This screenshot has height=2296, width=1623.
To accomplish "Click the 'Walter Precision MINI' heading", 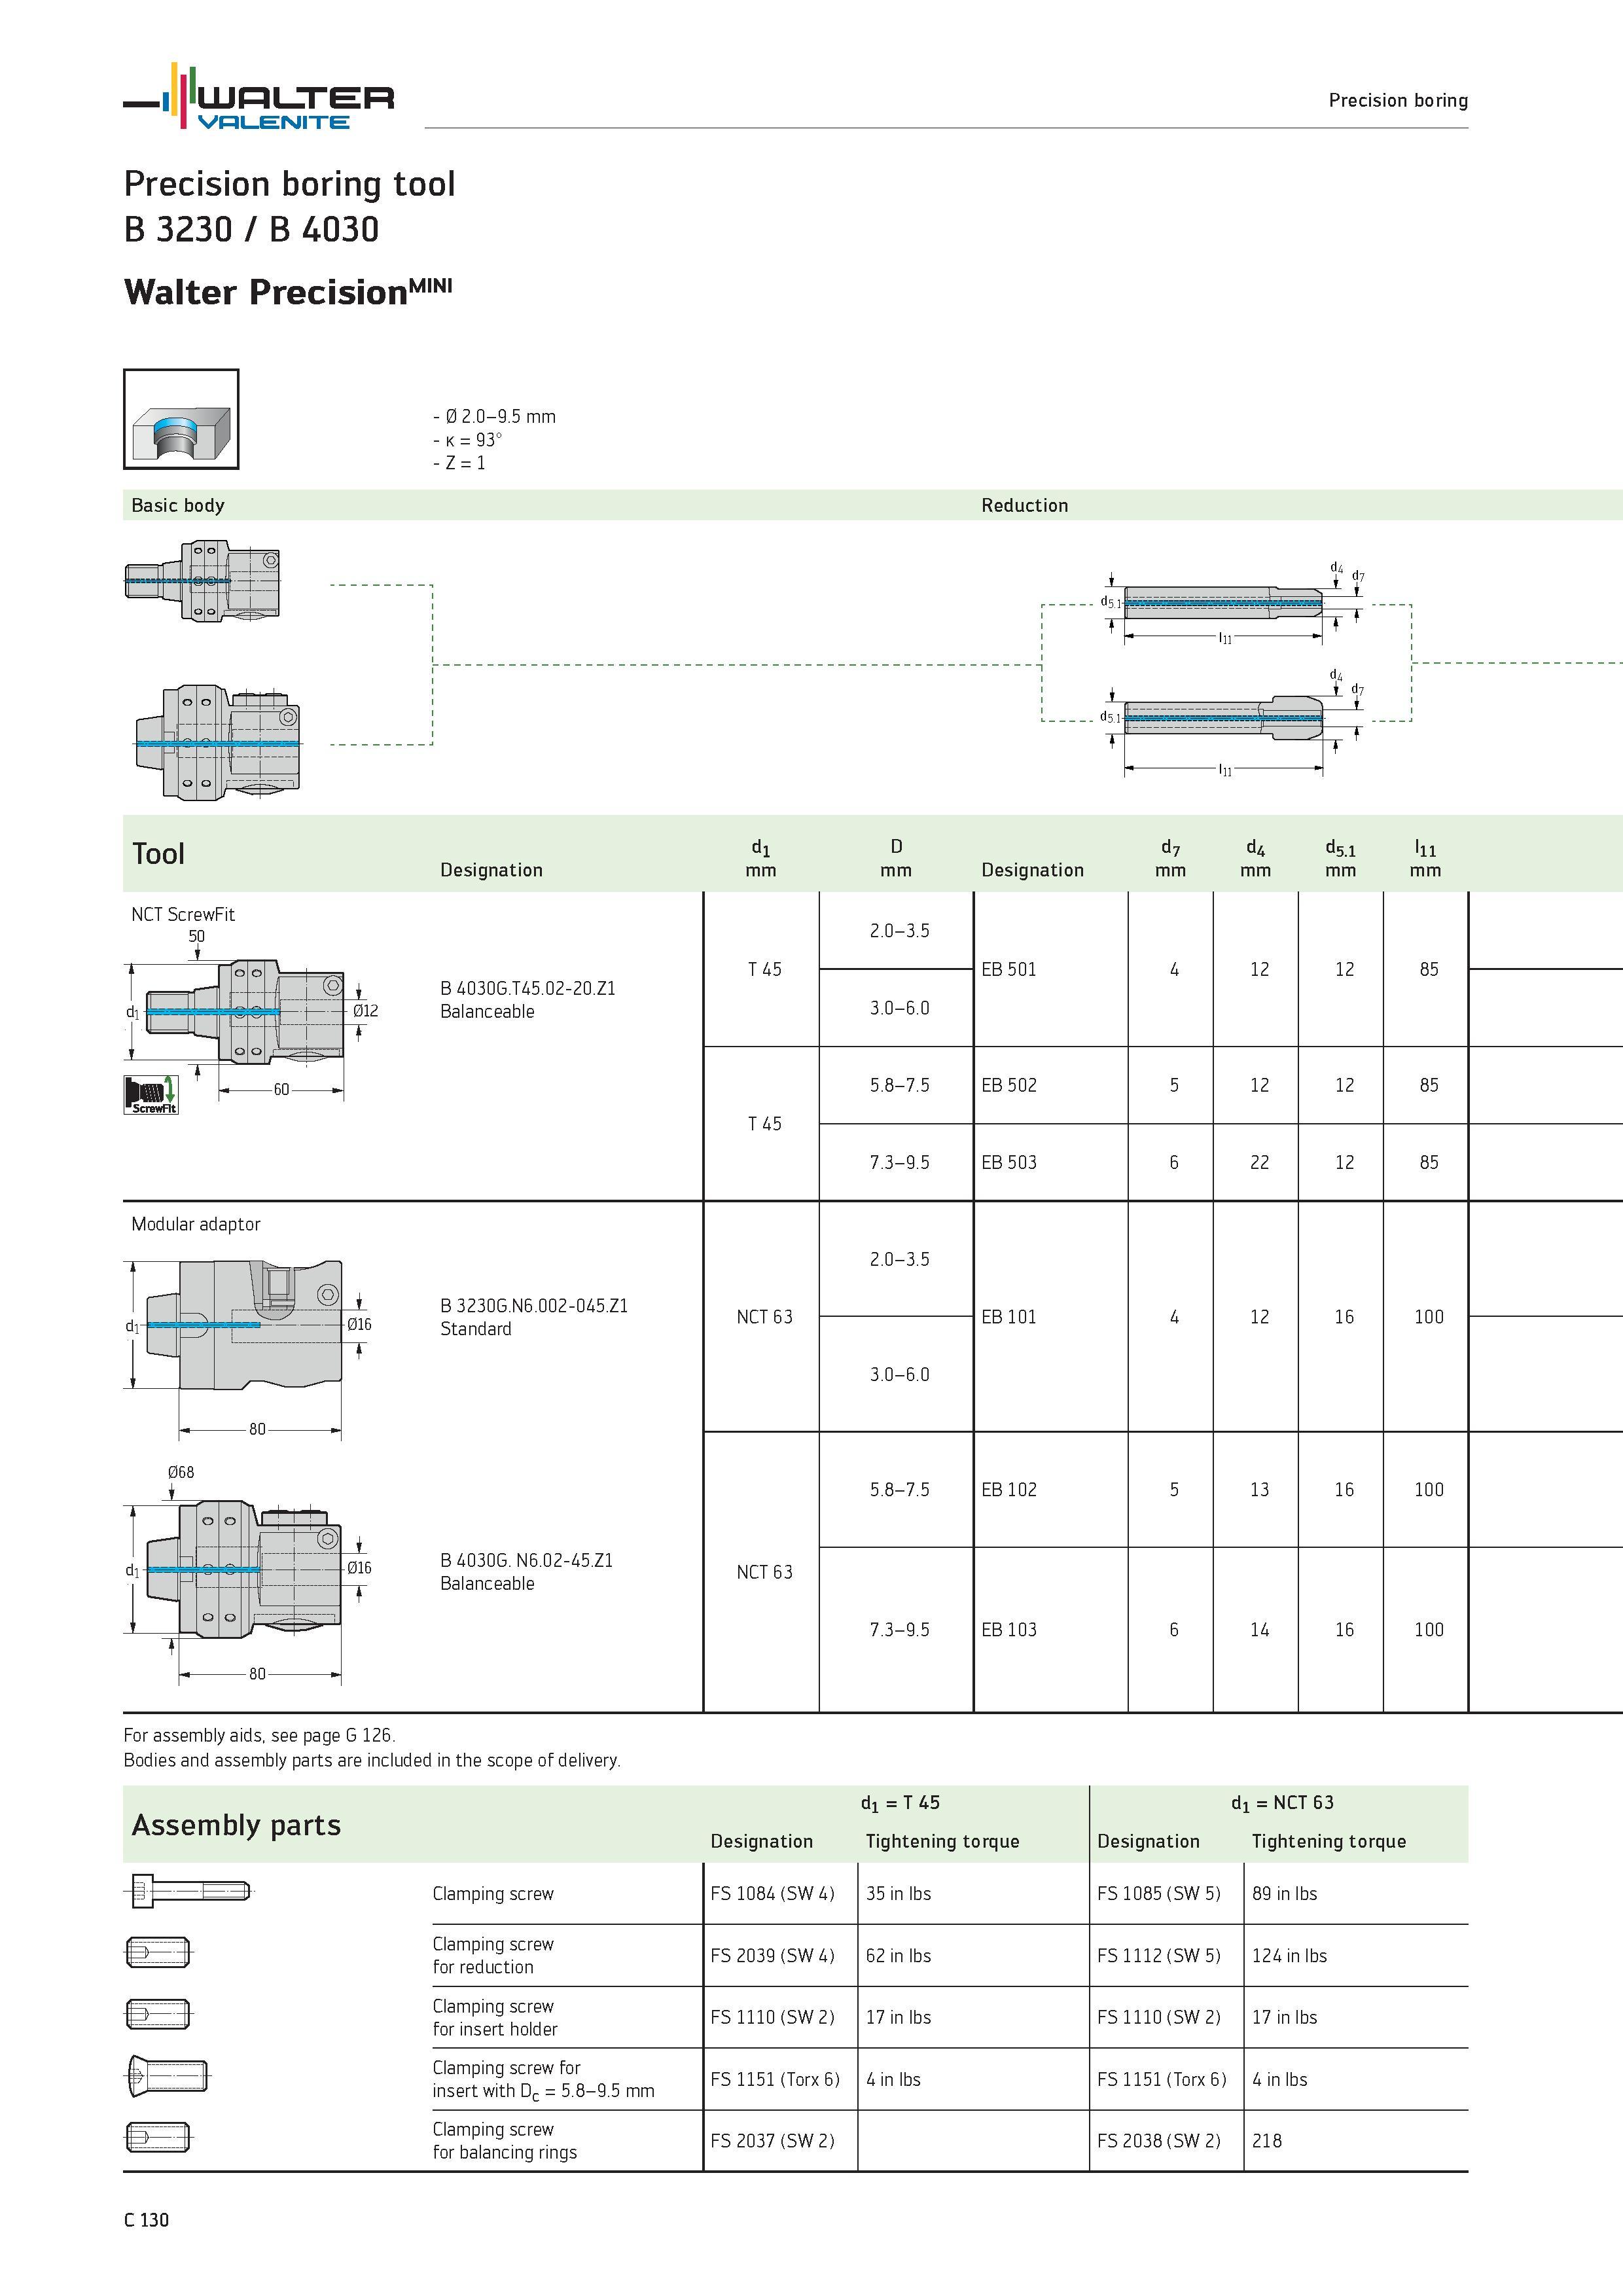I will tap(288, 291).
